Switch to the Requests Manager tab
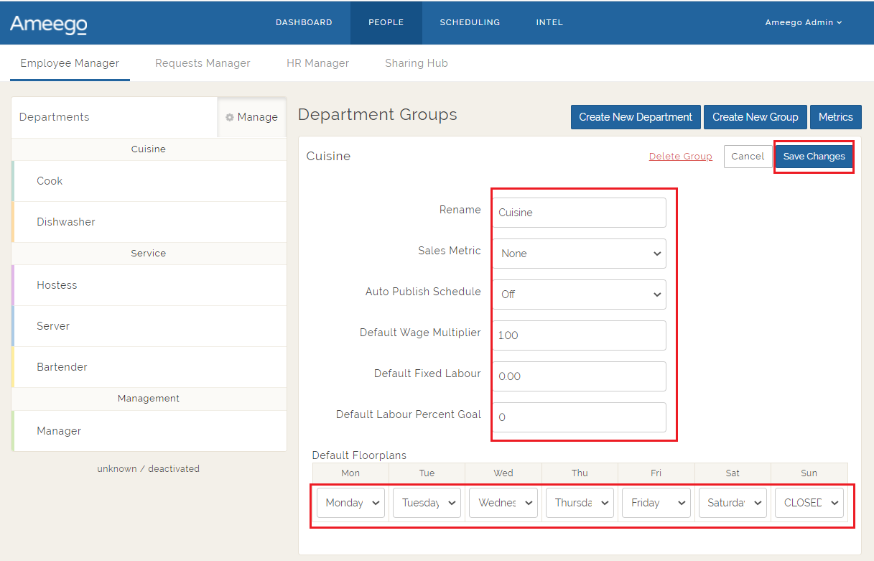Screen dimensions: 874x561 tap(203, 63)
